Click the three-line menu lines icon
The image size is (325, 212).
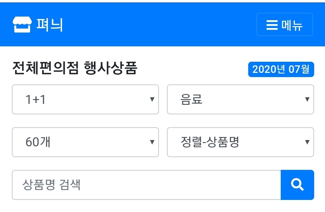point(271,24)
